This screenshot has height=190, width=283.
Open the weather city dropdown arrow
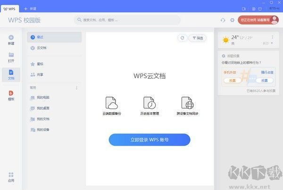[x=272, y=43]
